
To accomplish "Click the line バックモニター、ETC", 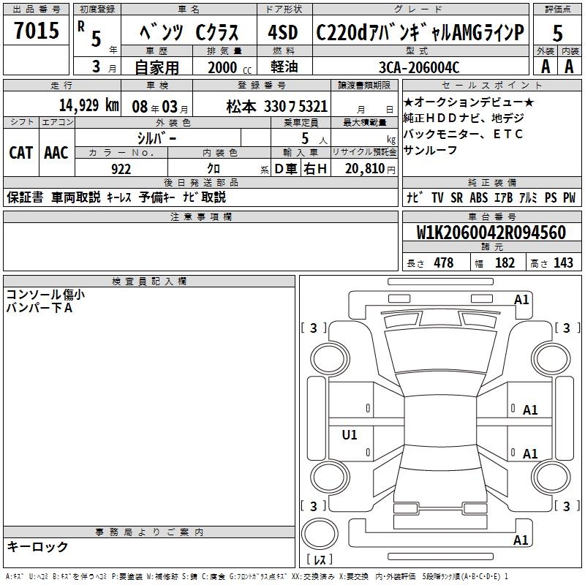I will pos(463,134).
